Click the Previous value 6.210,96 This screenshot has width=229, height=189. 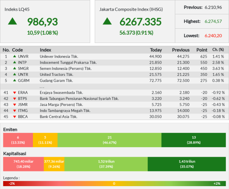click(x=213, y=7)
